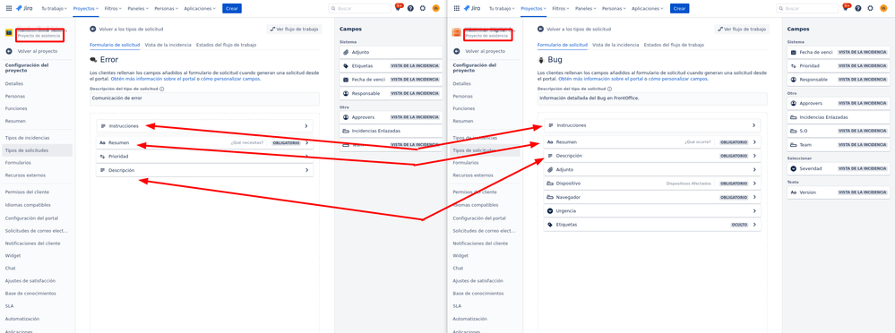
Task: Open settings gear in the left window
Action: click(422, 9)
